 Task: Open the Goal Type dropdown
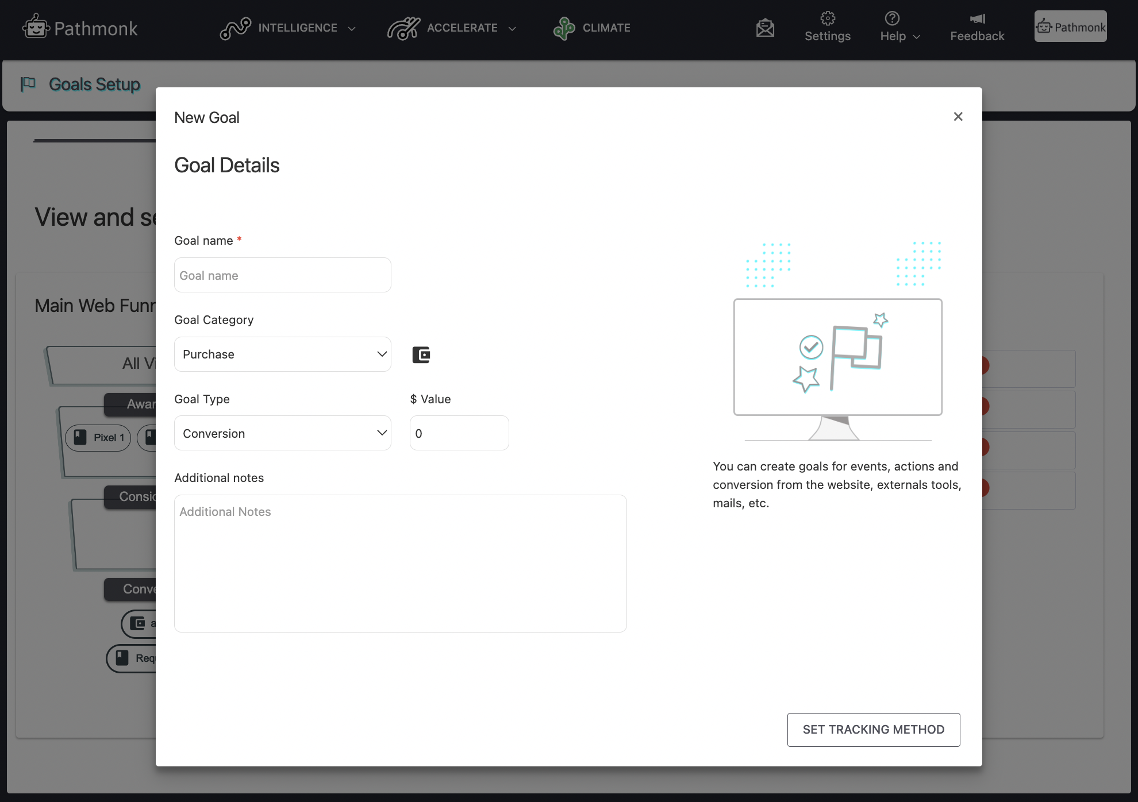click(283, 433)
